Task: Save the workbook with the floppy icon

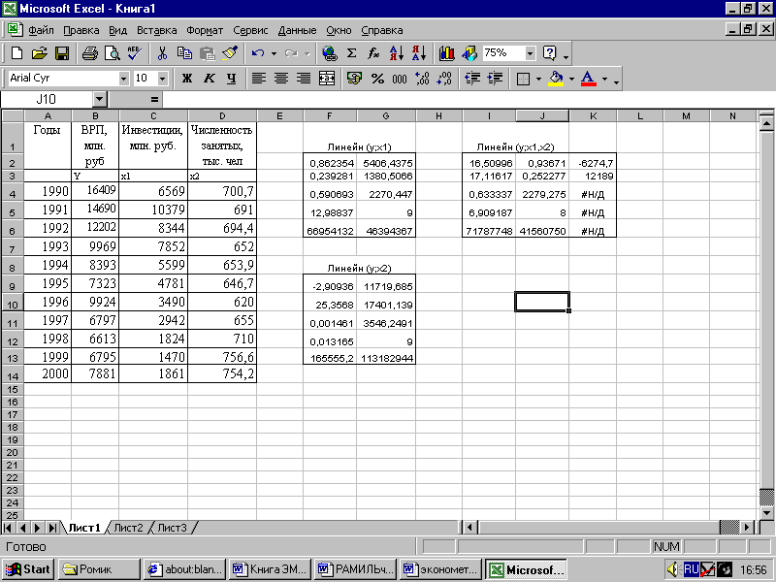Action: 62,53
